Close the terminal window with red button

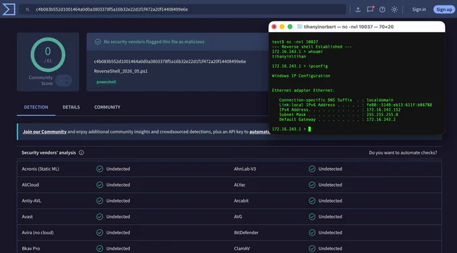tap(274, 27)
